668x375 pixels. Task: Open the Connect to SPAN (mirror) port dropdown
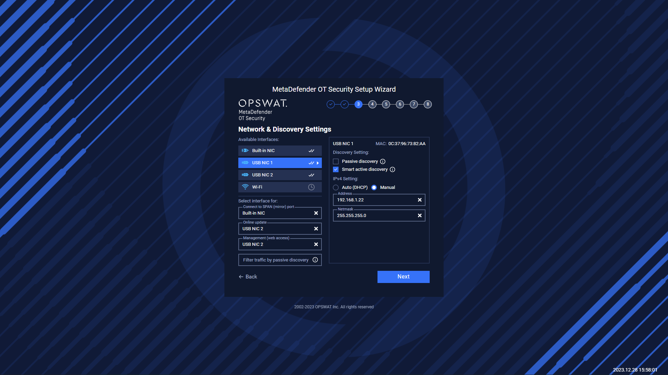point(280,213)
